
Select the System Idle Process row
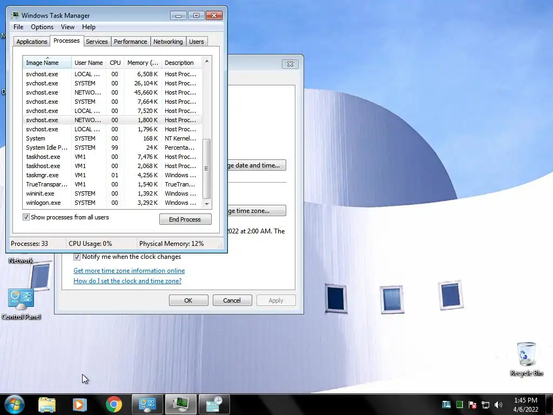[x=112, y=148]
